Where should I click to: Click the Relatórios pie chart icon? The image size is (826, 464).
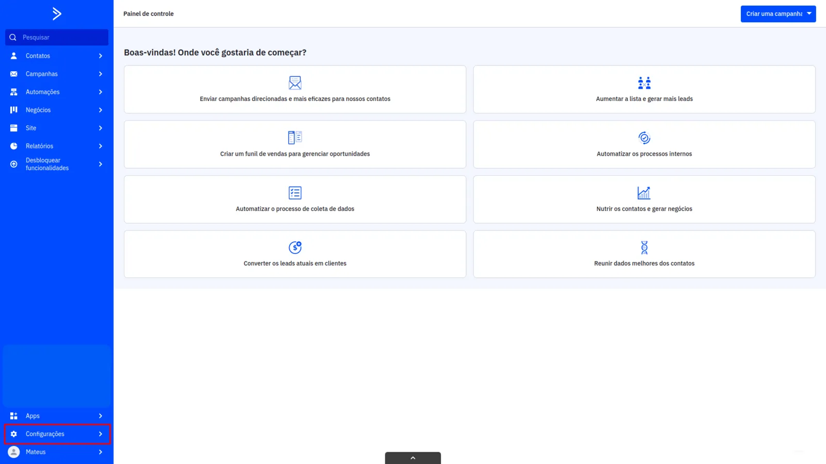click(14, 146)
